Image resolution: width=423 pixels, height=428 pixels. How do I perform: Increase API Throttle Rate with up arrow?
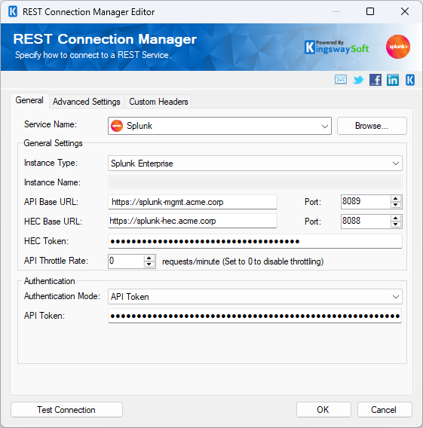click(x=149, y=258)
